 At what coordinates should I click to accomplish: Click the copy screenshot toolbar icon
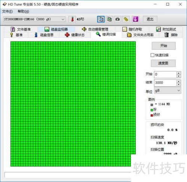click(109, 19)
